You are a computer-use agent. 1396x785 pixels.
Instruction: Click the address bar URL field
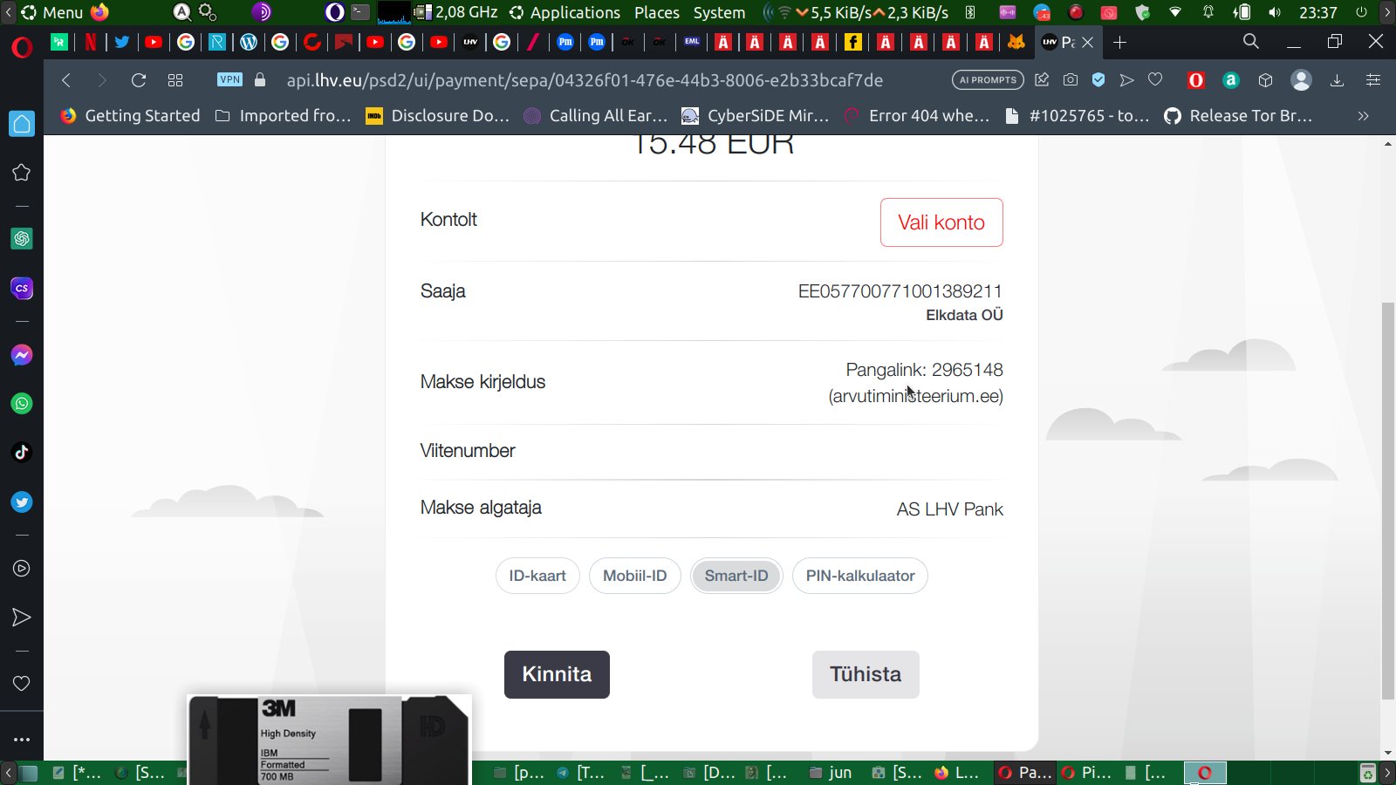[x=585, y=80]
